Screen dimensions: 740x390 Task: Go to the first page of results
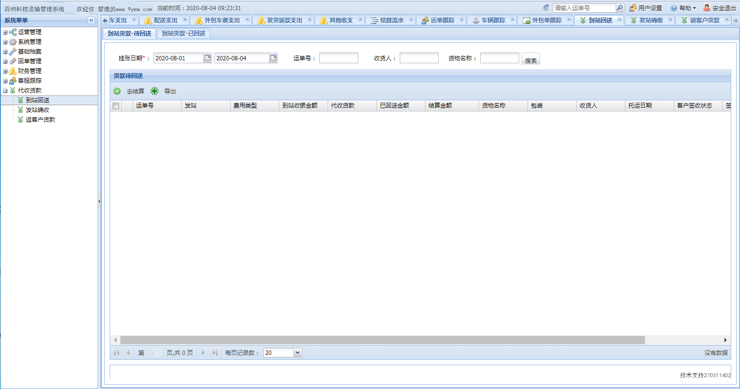117,353
